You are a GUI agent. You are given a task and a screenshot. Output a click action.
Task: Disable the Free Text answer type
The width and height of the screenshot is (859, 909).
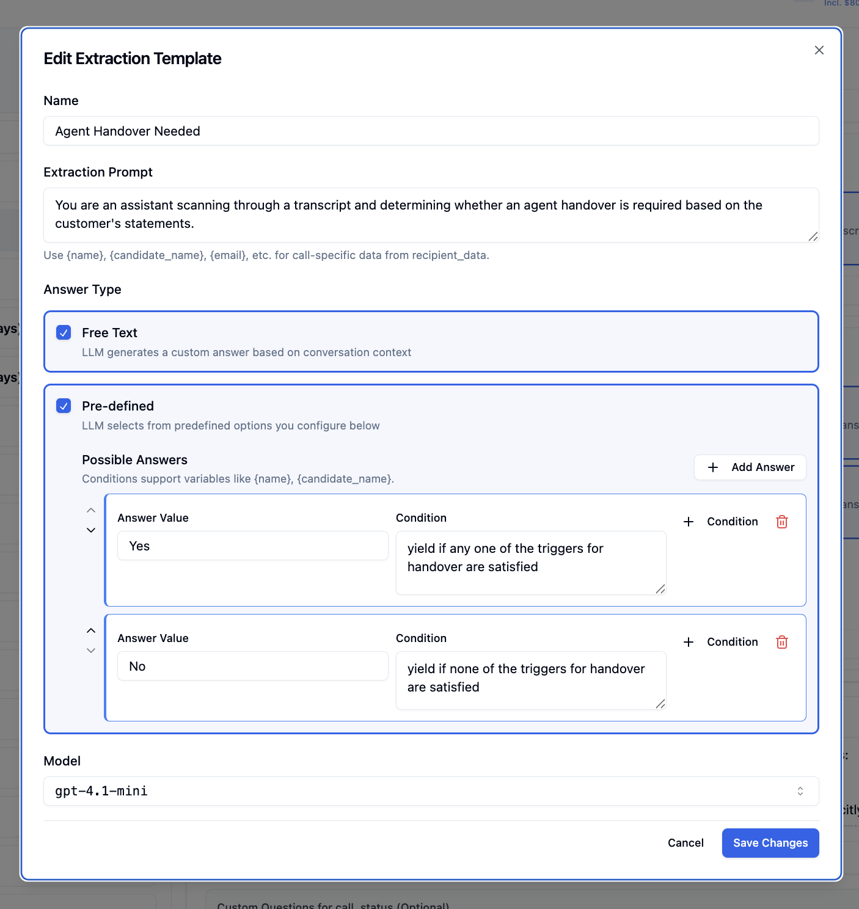[x=64, y=332]
